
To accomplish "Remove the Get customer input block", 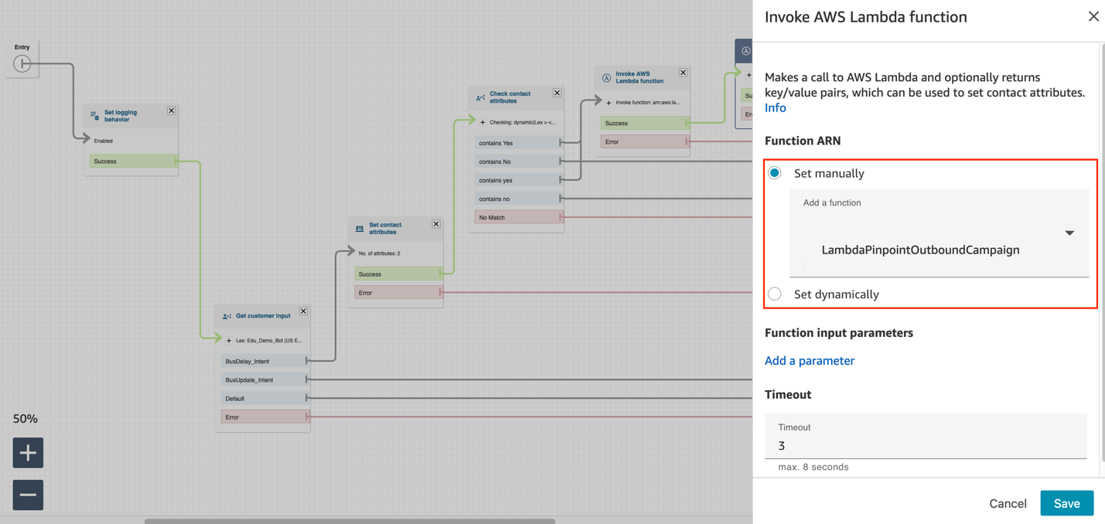I will point(303,311).
